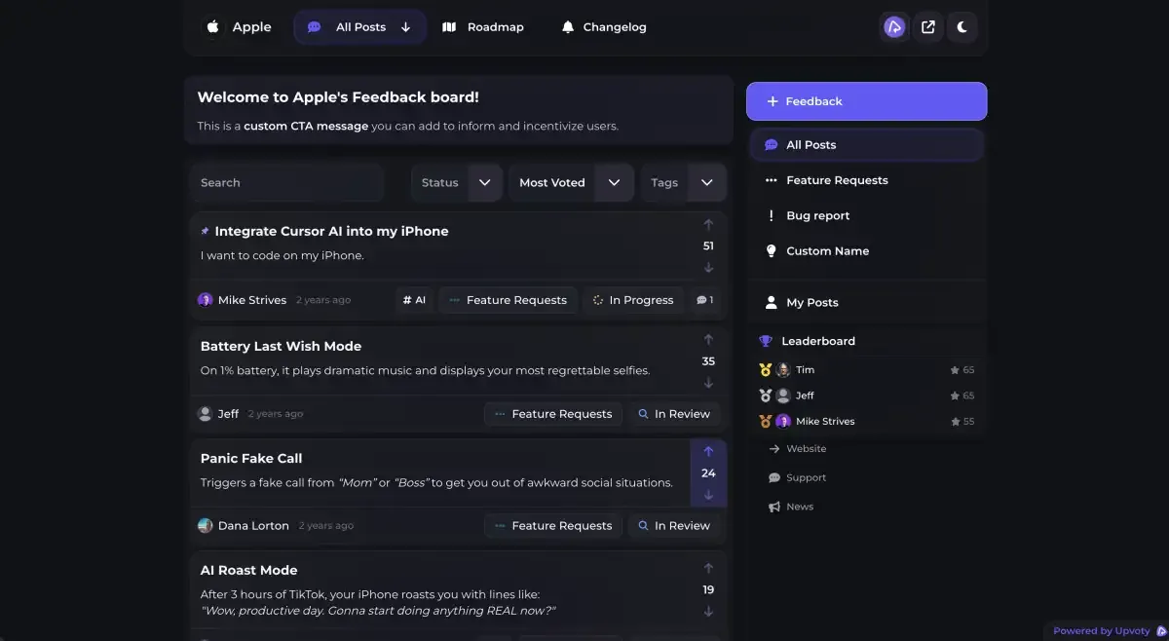Open comments on Integrate Cursor AI post
The width and height of the screenshot is (1169, 641).
(704, 300)
